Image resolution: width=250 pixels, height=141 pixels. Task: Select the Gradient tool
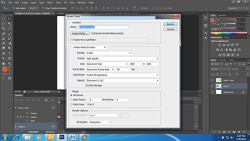pyautogui.click(x=10, y=43)
